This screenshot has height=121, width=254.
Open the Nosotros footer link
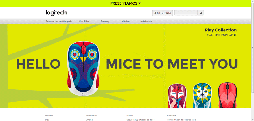click(x=49, y=116)
